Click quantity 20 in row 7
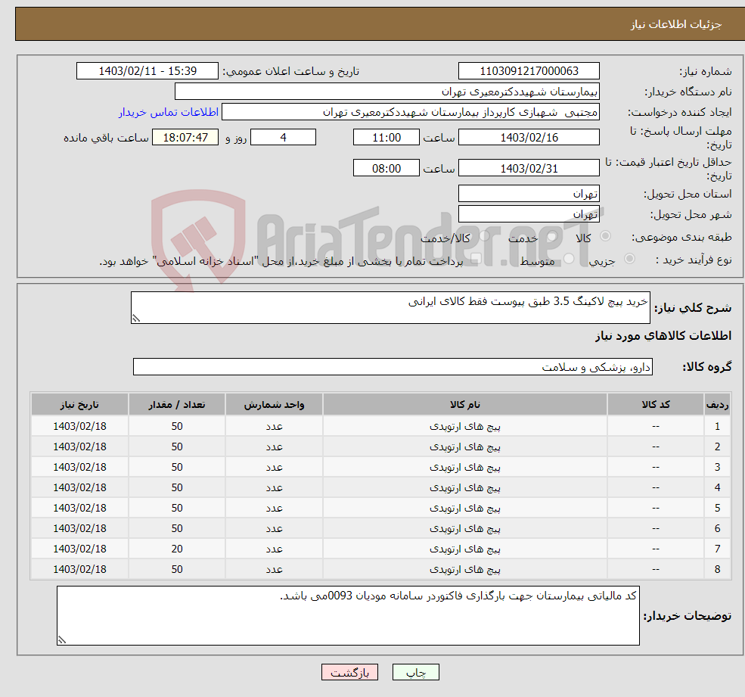 [177, 549]
